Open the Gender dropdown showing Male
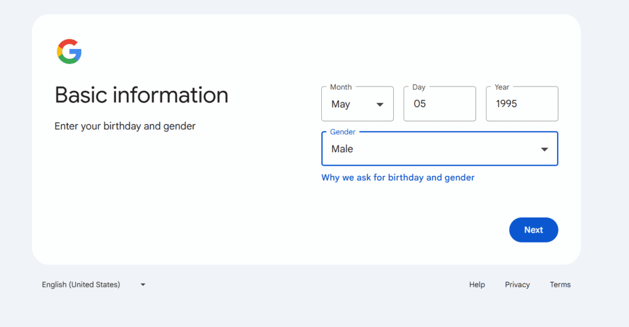This screenshot has width=629, height=327. 439,149
